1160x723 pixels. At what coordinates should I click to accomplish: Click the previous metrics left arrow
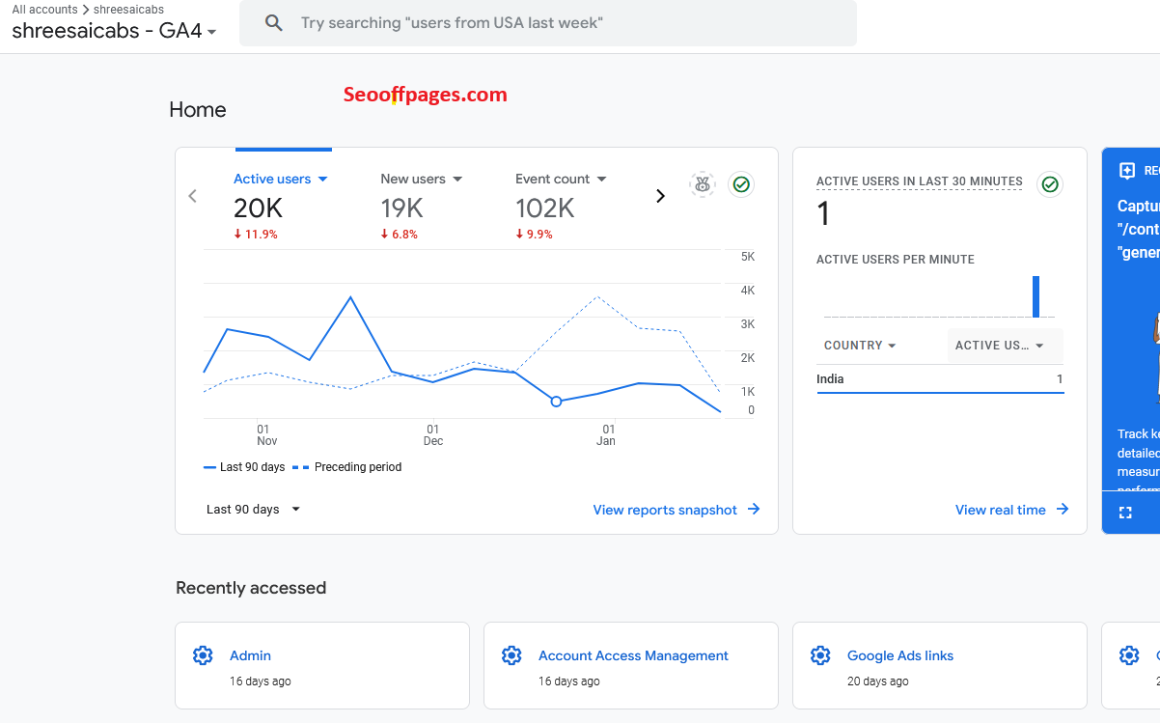192,196
